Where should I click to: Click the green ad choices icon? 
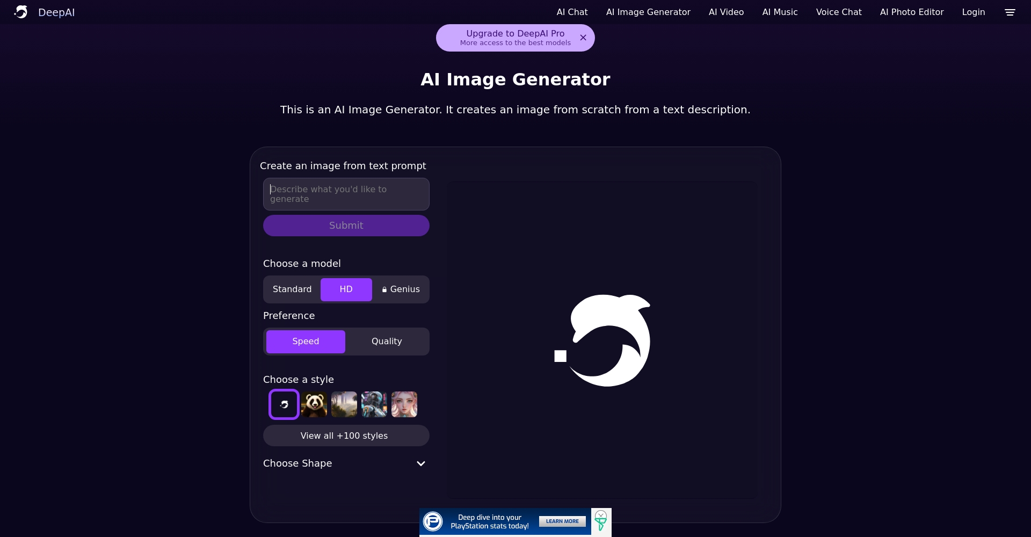(x=601, y=525)
